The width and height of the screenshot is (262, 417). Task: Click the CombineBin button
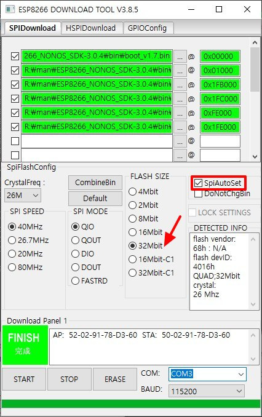[x=95, y=183]
